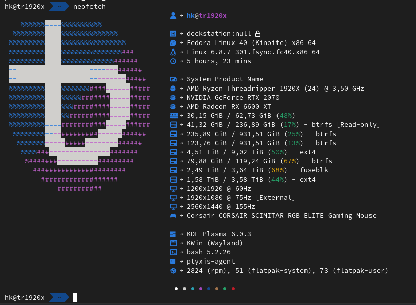Click the container icon next to deckstation:null
416x305 pixels.
pyautogui.click(x=173, y=34)
